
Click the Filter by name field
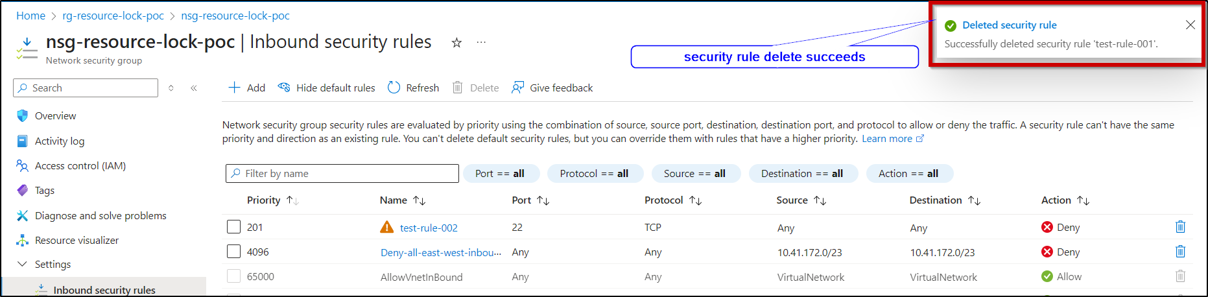pos(342,174)
